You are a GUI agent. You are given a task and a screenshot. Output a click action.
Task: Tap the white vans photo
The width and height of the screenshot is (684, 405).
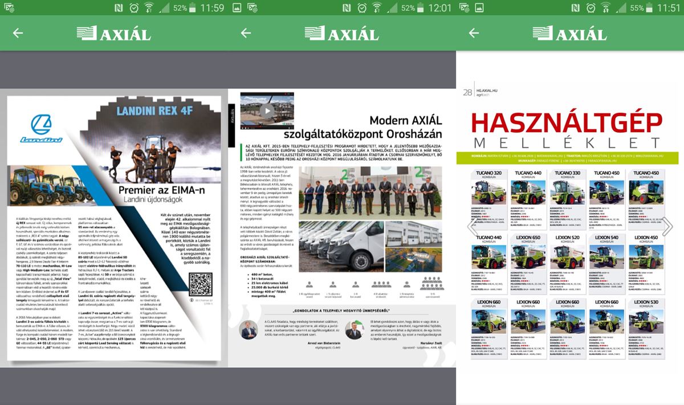(341, 246)
